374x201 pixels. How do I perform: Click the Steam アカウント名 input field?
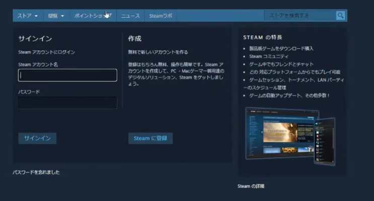tap(67, 75)
